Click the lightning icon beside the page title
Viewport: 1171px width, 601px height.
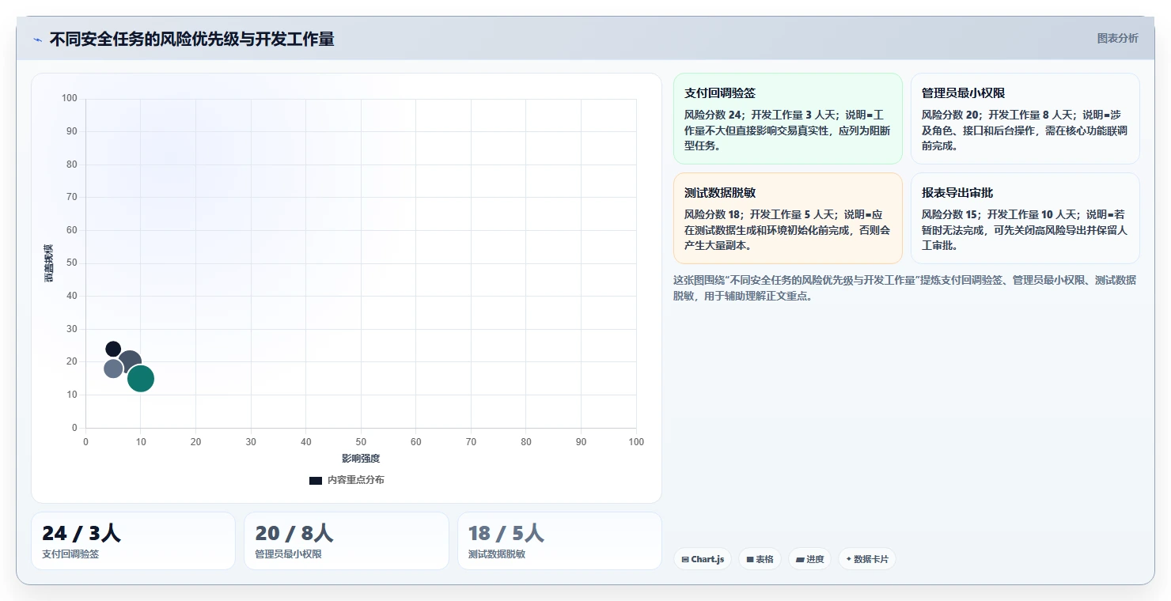pos(37,40)
